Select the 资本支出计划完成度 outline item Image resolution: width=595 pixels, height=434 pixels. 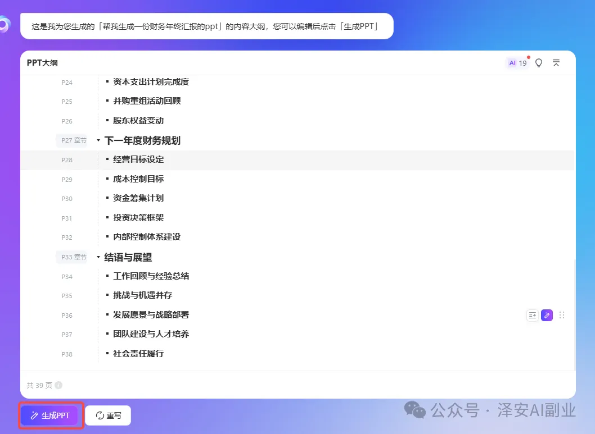click(151, 82)
